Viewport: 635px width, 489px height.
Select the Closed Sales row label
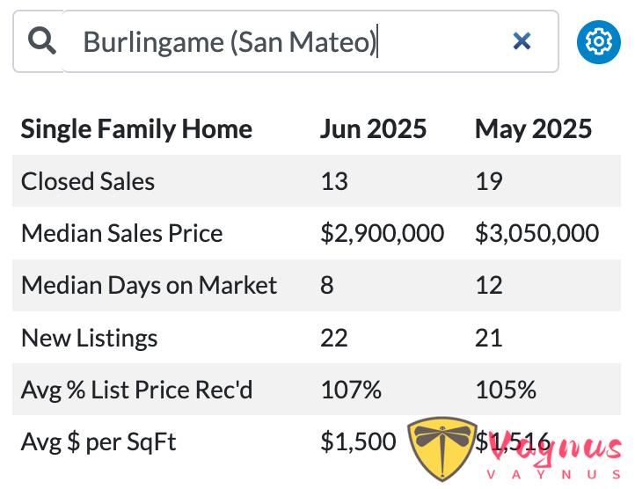88,181
